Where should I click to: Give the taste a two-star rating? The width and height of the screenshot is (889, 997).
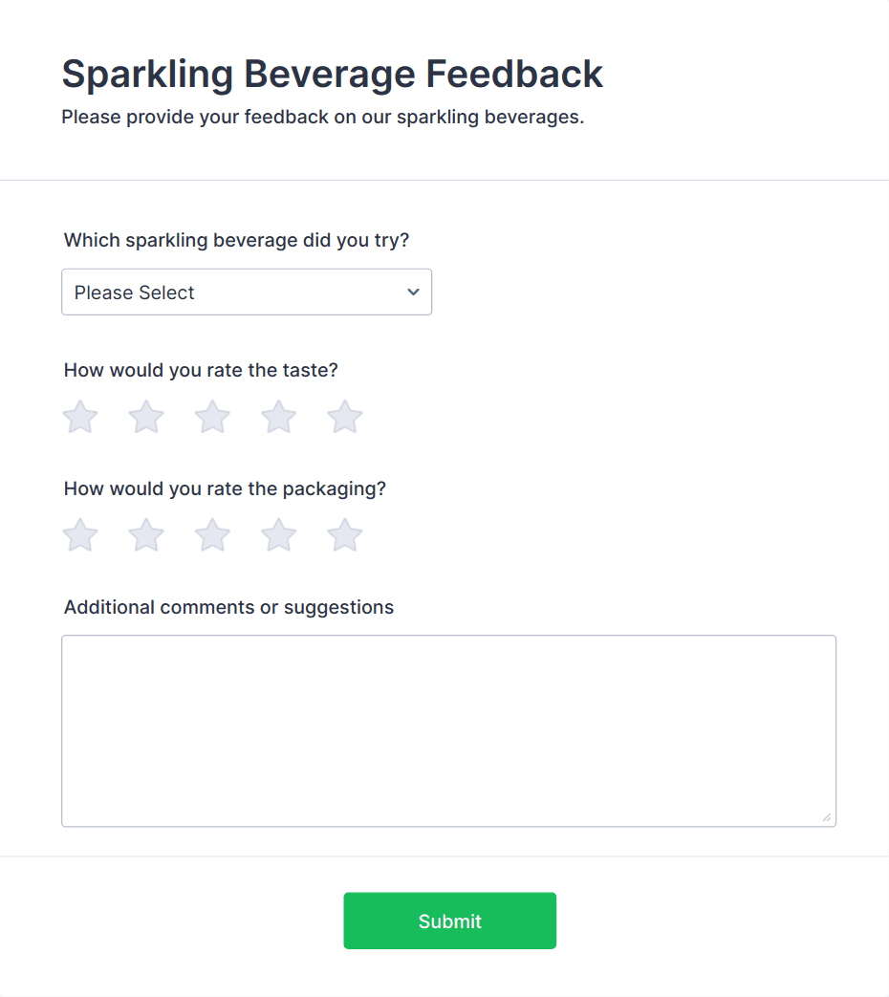[146, 418]
